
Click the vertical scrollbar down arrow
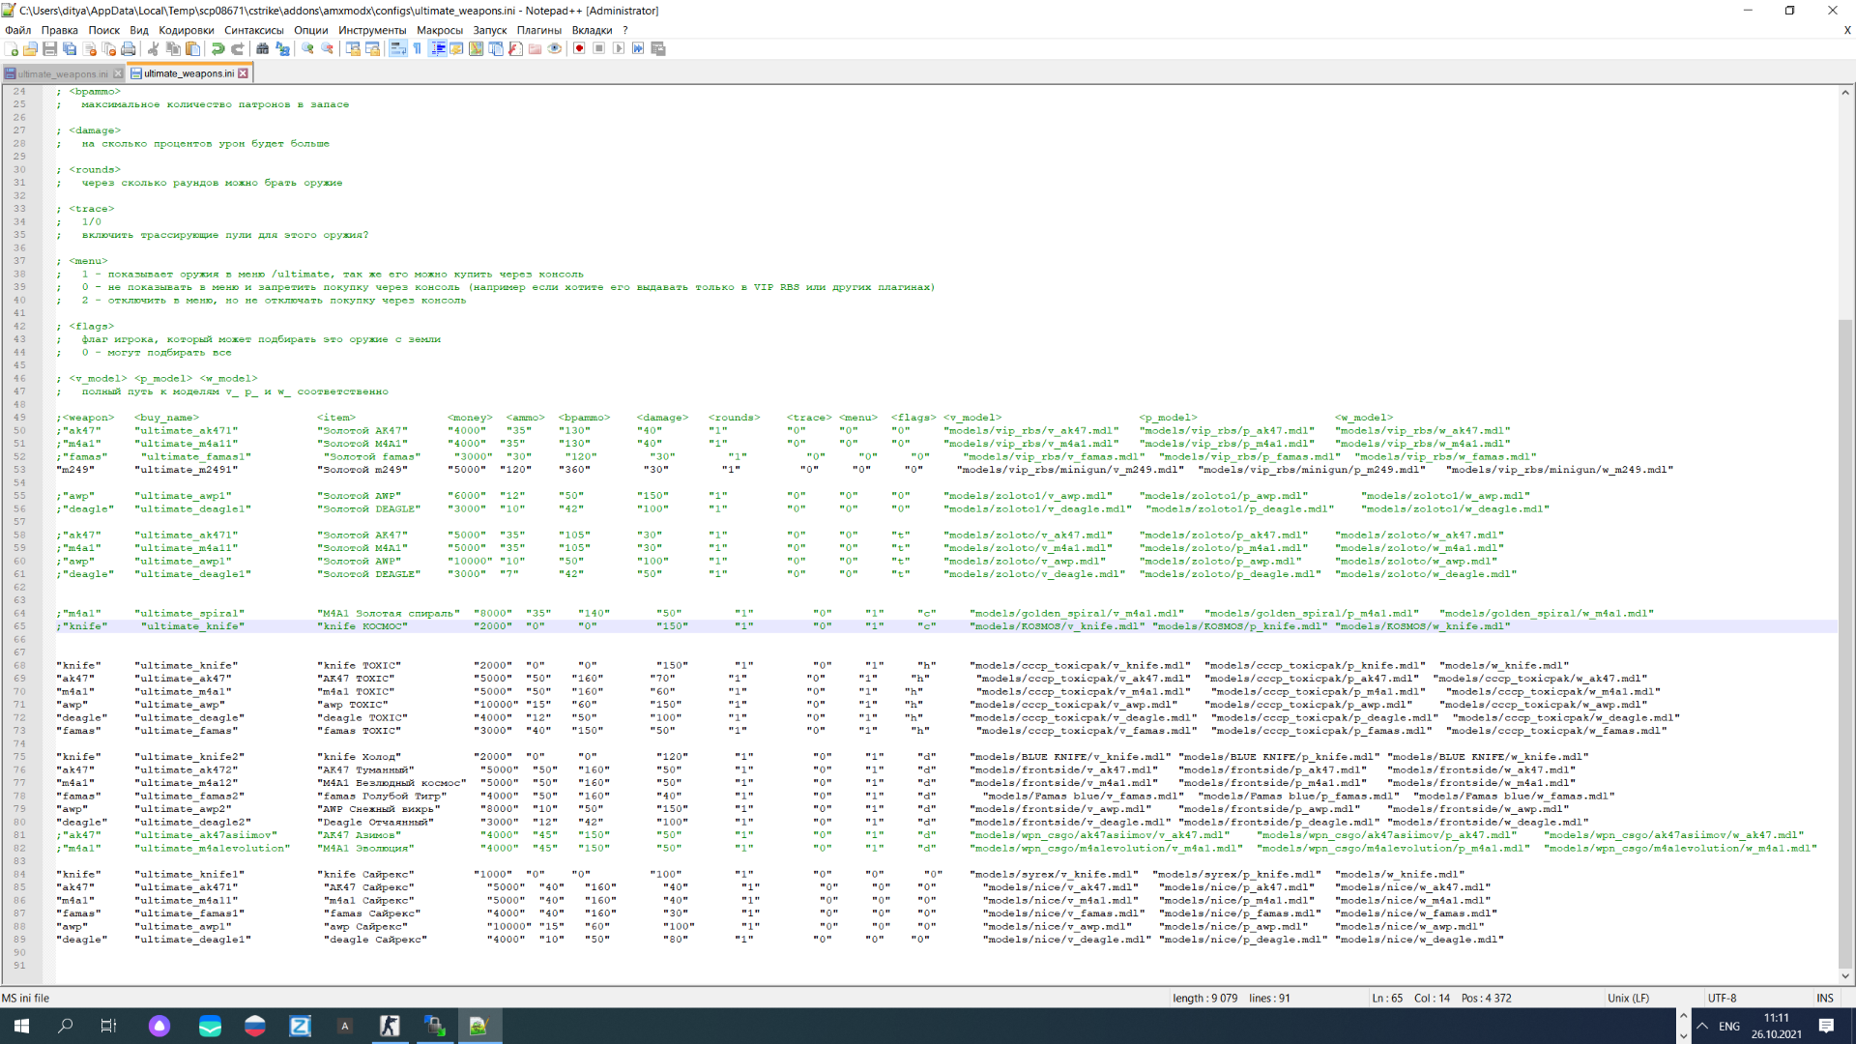pos(1844,976)
